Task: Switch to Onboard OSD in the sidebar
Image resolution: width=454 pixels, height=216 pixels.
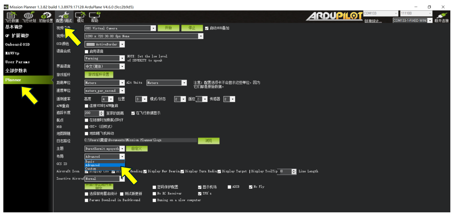Action: coord(17,44)
